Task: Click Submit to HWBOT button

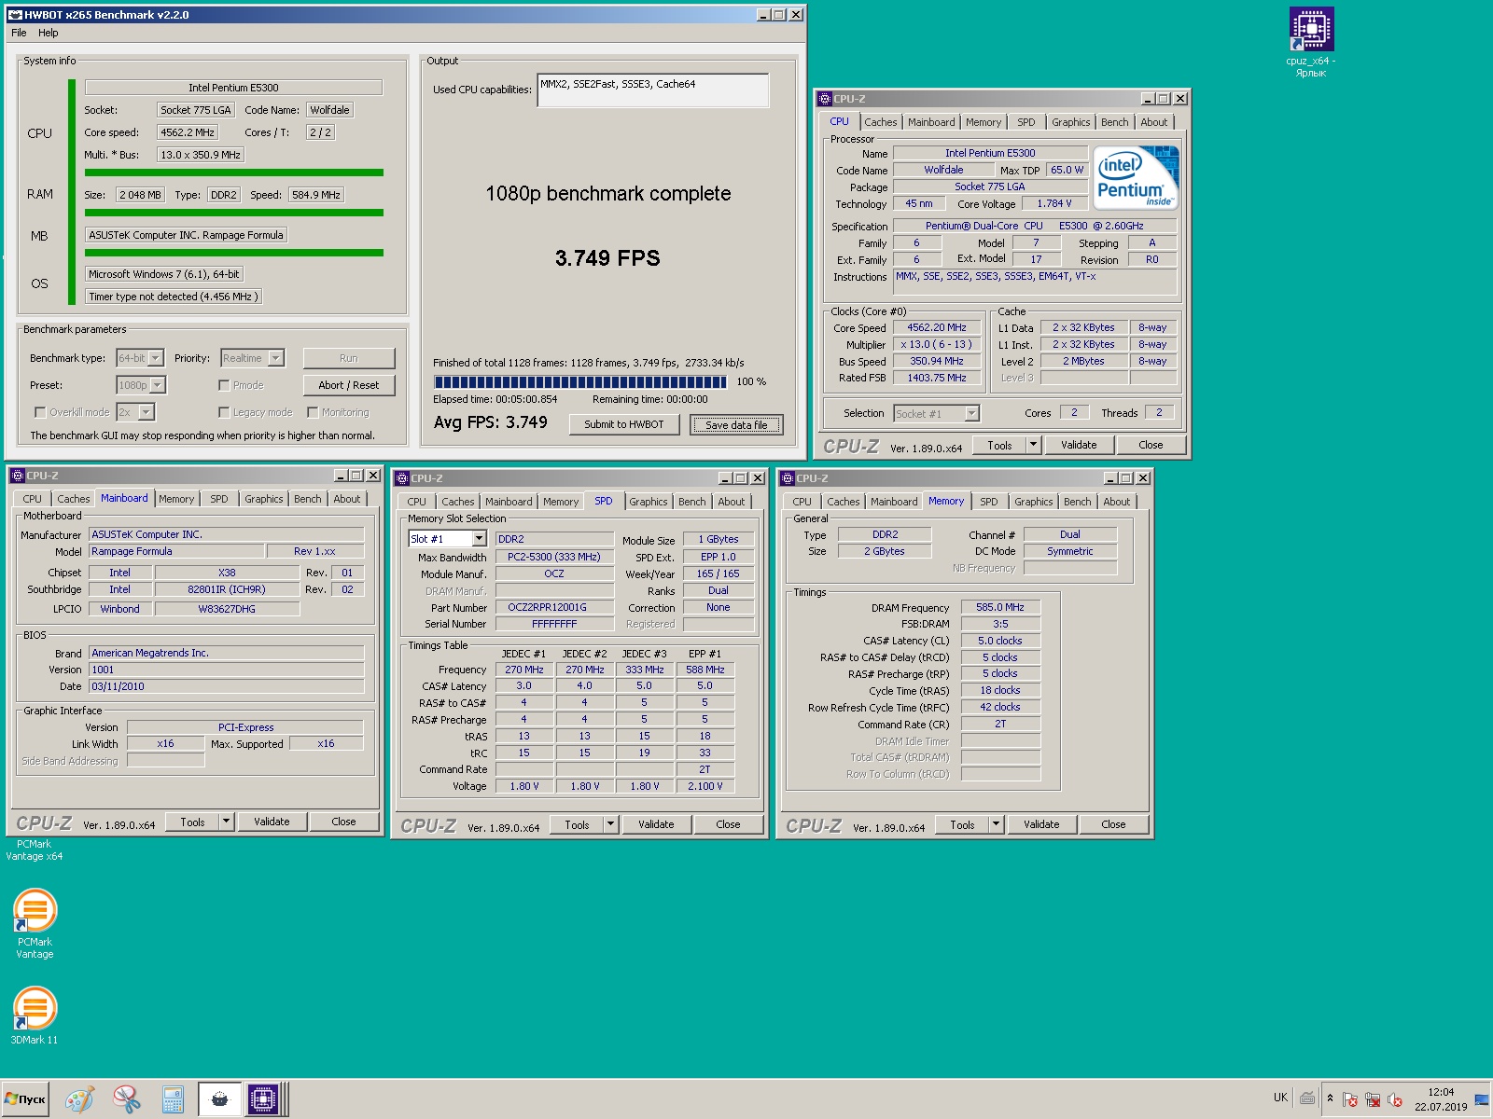Action: click(624, 424)
